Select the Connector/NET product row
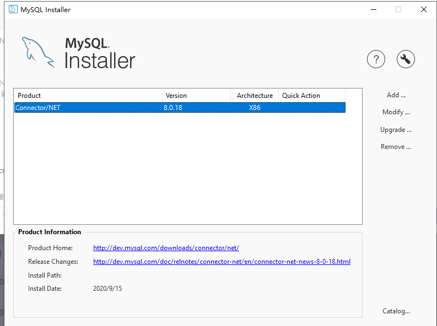Screen dimensions: 437x326 (x=180, y=108)
